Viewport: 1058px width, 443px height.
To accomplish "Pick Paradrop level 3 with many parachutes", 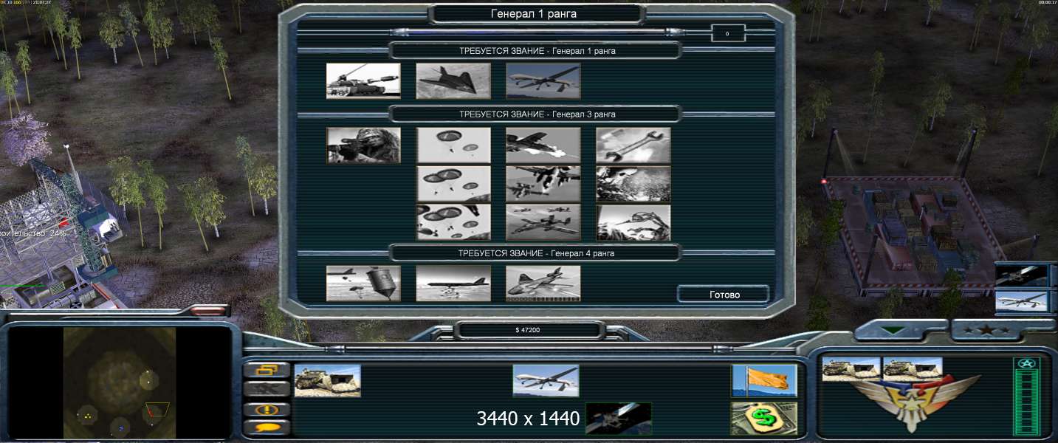I will click(453, 222).
